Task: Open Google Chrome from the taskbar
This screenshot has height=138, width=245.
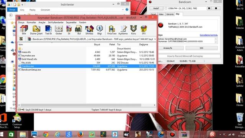Action: (46, 134)
